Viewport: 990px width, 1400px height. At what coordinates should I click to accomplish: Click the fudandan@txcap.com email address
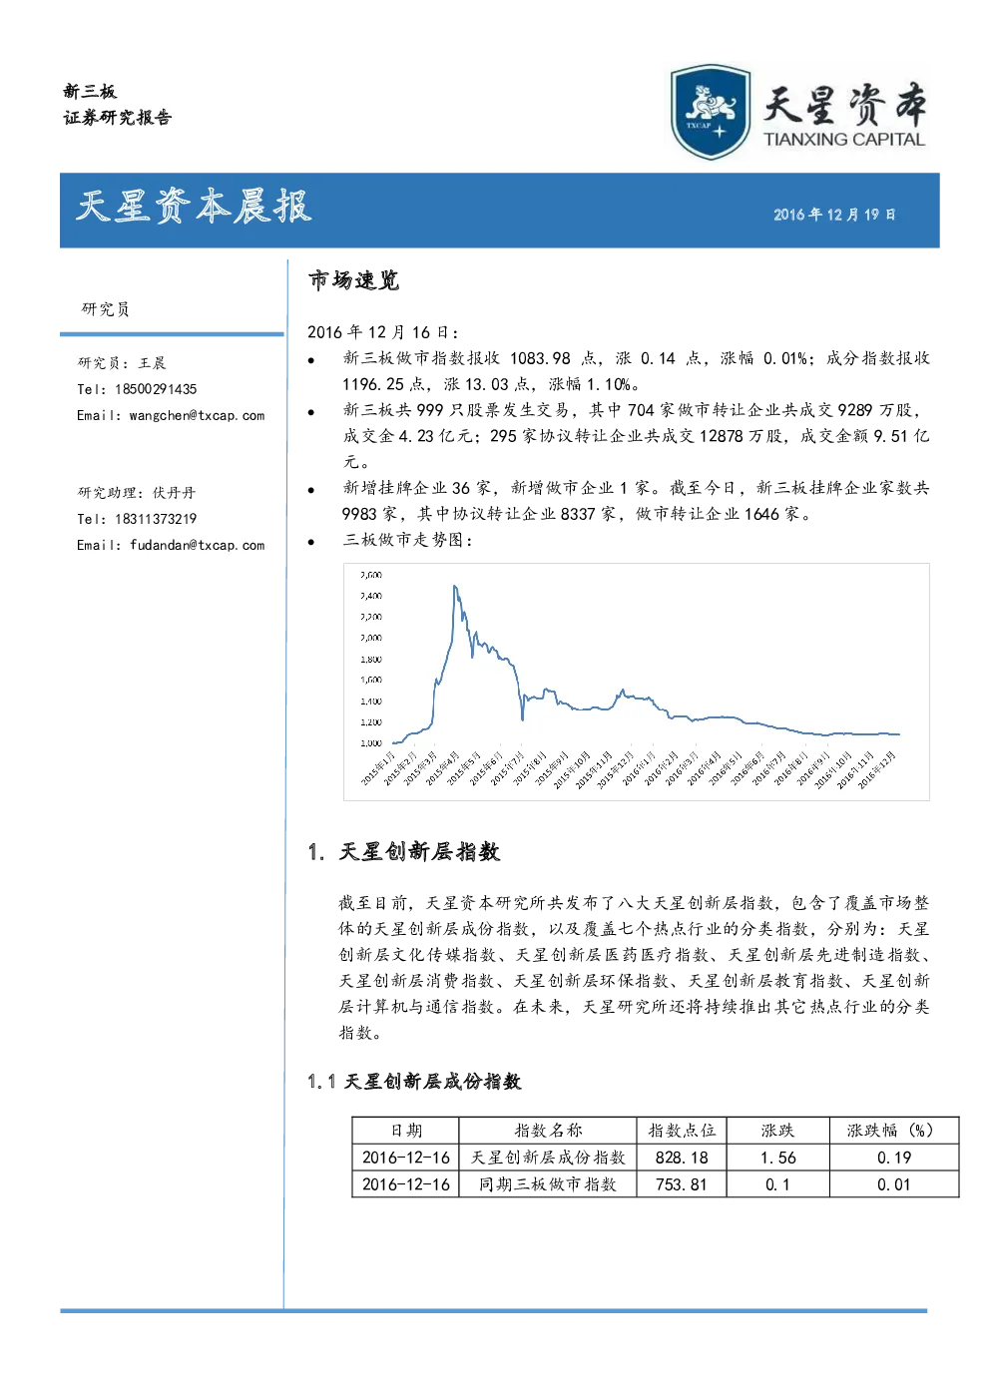point(197,546)
